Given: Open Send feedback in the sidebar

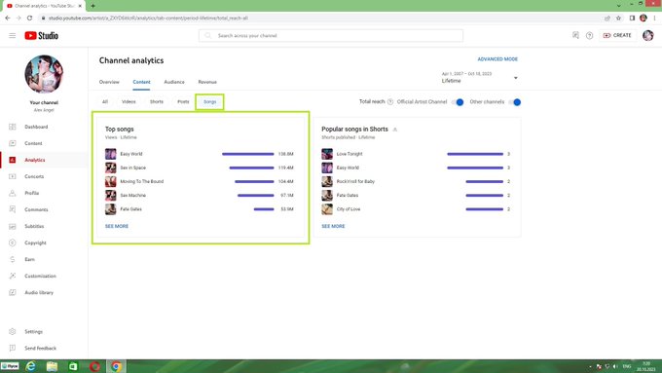Looking at the screenshot, I should tap(40, 348).
